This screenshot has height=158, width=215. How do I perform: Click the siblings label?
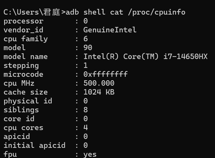(x=21, y=110)
